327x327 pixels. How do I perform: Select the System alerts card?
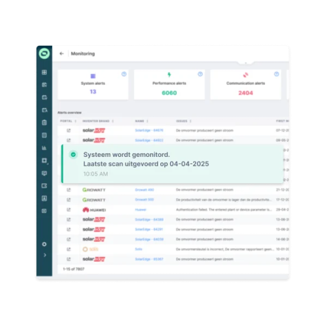tap(93, 84)
